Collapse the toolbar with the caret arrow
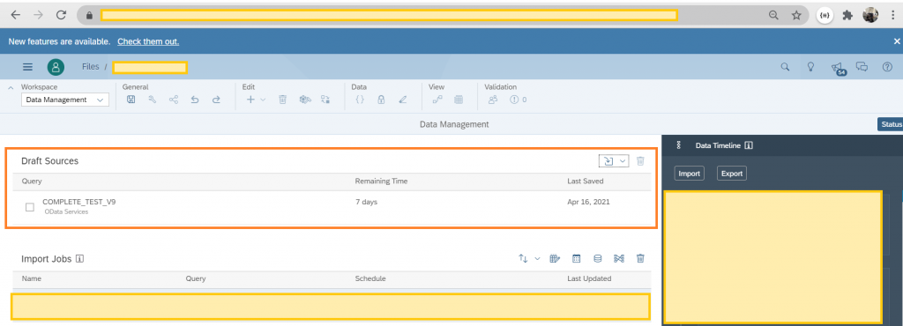 11,87
